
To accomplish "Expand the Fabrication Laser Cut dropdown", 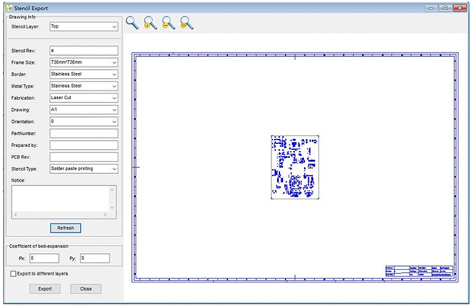I will coord(83,98).
